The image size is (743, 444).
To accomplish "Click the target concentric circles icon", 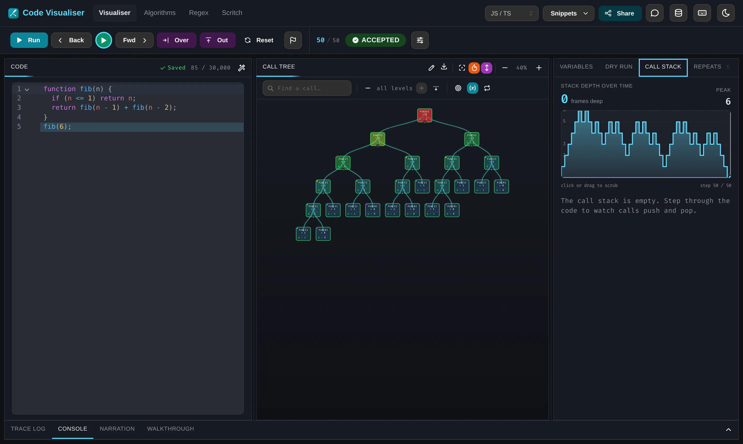I will pos(458,88).
